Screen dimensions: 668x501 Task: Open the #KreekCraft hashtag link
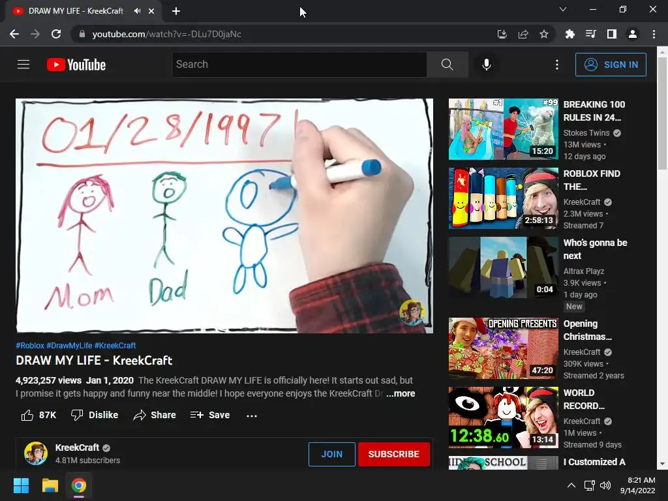pyautogui.click(x=115, y=346)
